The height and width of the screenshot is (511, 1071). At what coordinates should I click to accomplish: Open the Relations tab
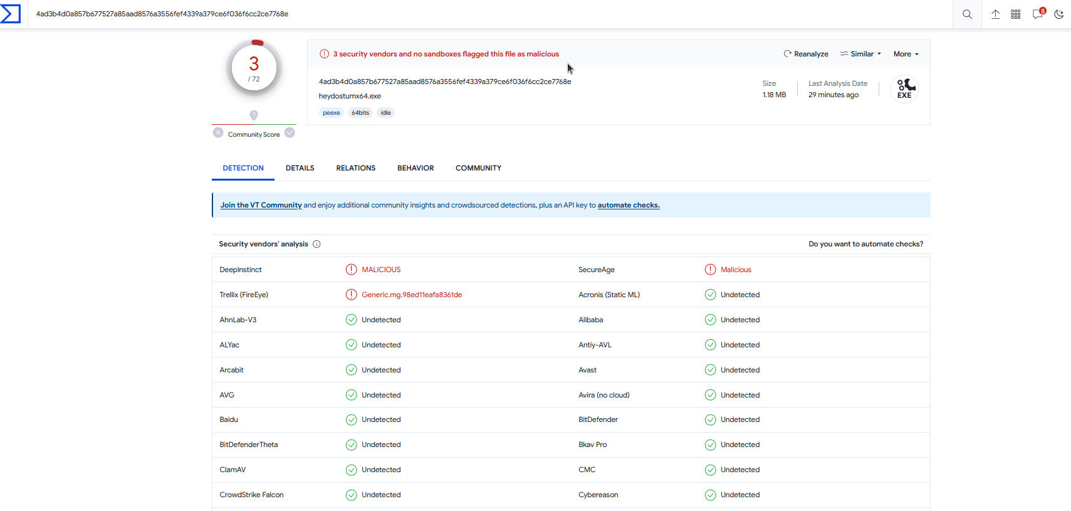(355, 168)
